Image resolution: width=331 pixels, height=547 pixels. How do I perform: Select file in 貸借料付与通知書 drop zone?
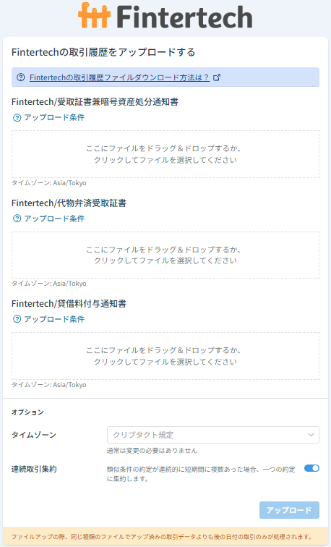165,356
